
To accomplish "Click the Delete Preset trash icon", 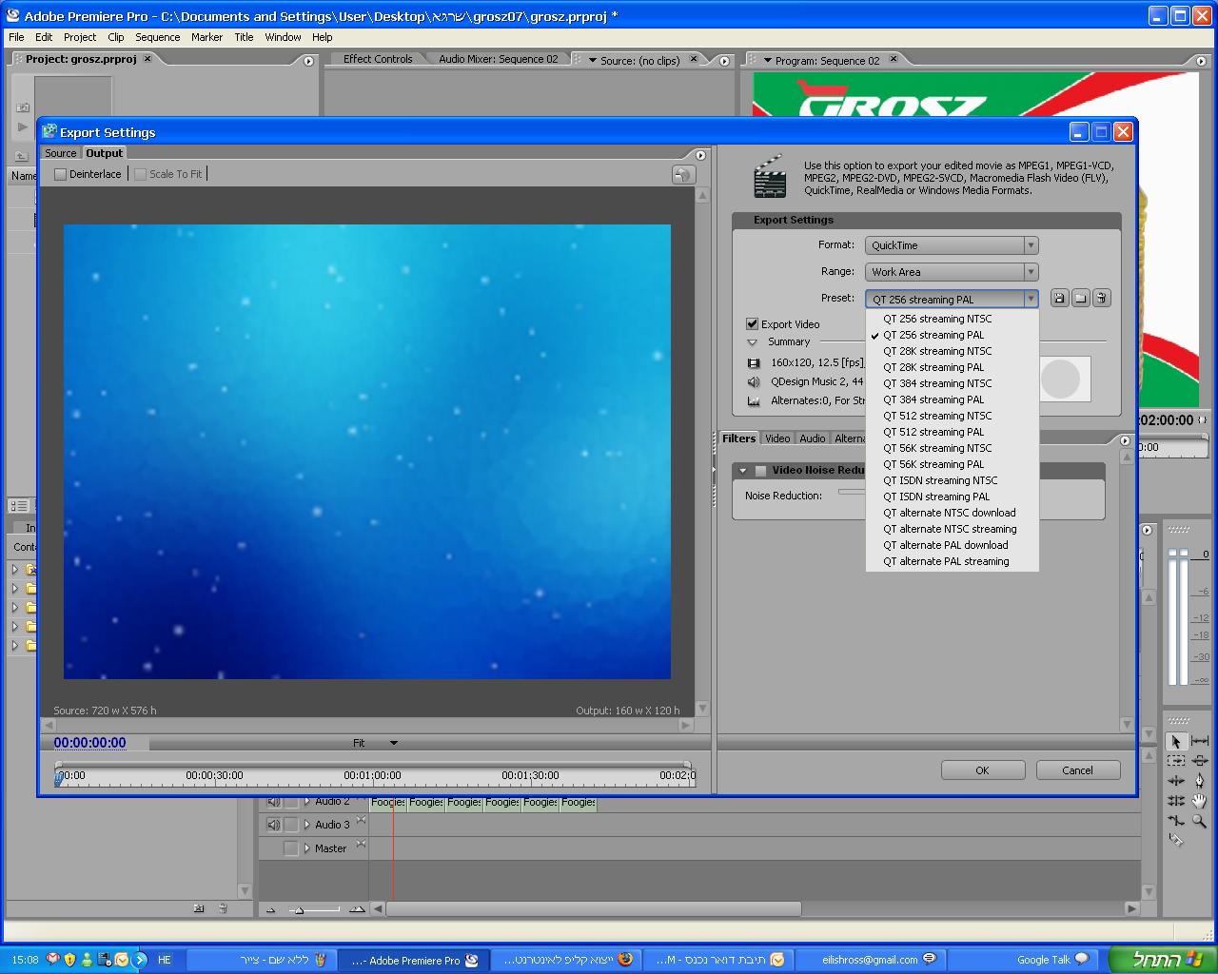I will 1101,299.
